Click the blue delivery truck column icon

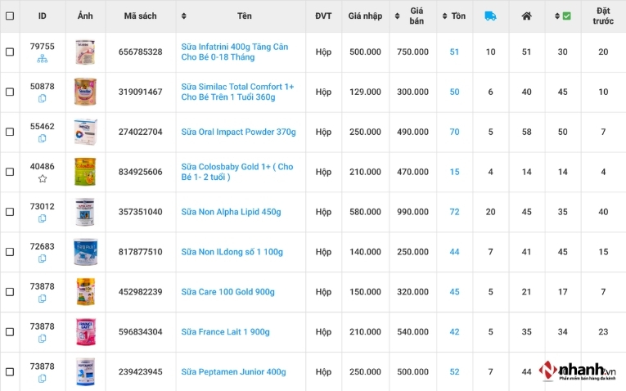click(x=490, y=16)
